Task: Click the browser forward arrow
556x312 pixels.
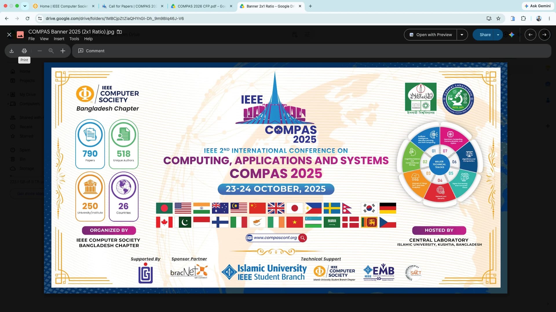Action: coord(17,18)
